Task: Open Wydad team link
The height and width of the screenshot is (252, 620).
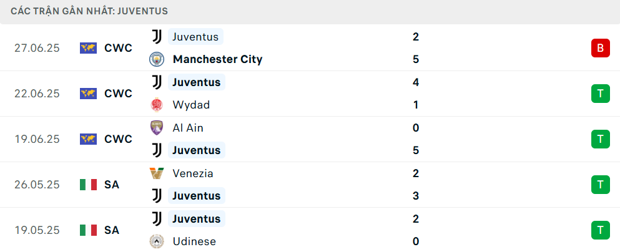Action: [191, 105]
